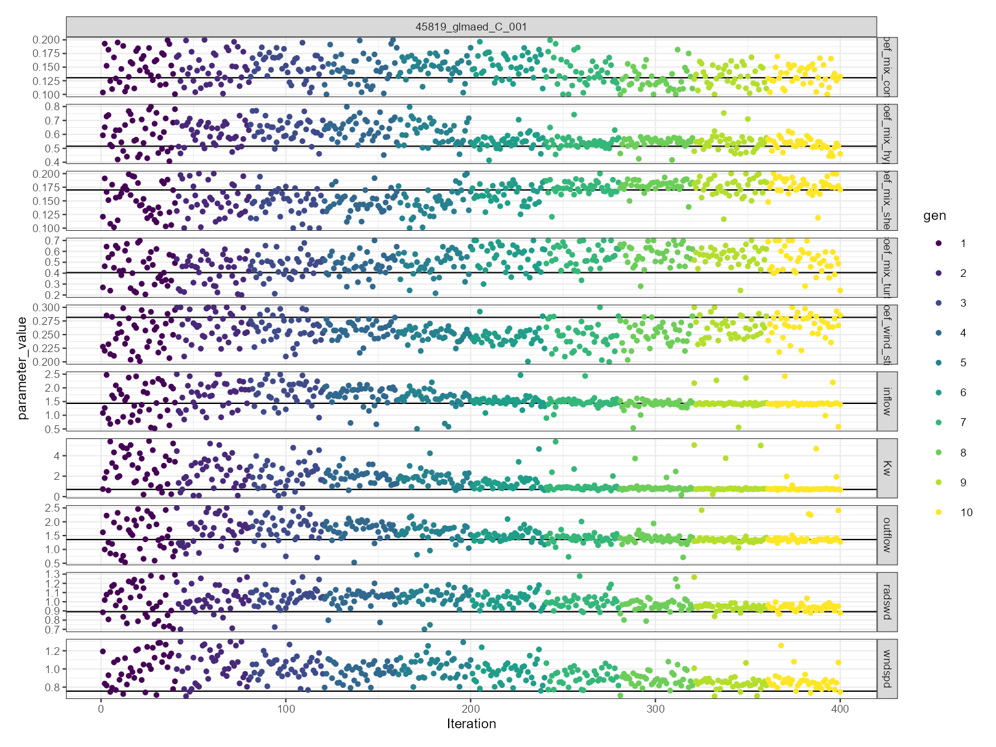Click the Kw facet strip label
The image size is (996, 747).
pyautogui.click(x=886, y=468)
